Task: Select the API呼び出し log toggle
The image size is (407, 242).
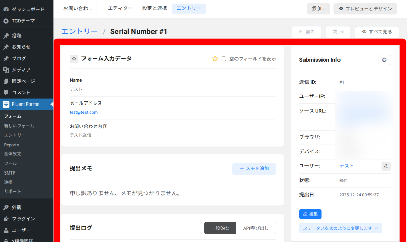Action: tap(256, 228)
